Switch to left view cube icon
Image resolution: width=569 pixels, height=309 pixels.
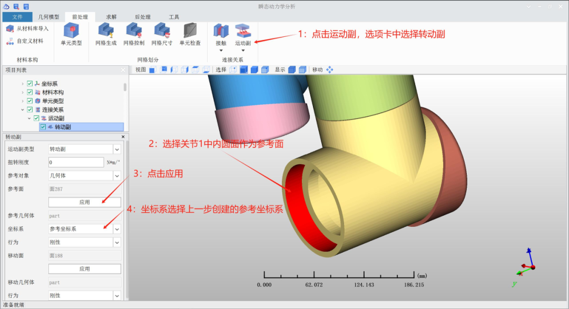[174, 69]
